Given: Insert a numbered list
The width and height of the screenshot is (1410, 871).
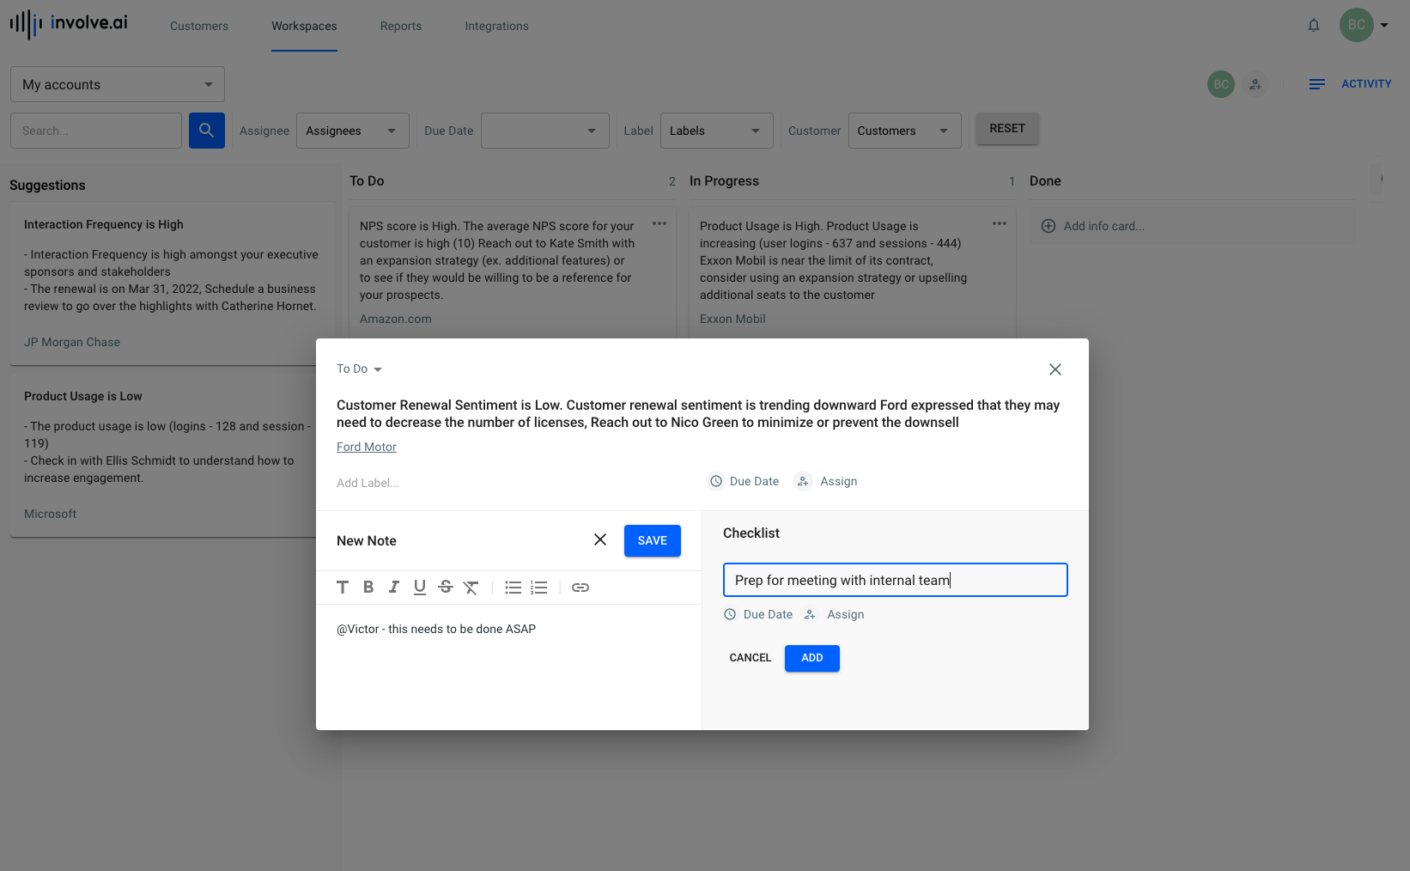Looking at the screenshot, I should 539,588.
